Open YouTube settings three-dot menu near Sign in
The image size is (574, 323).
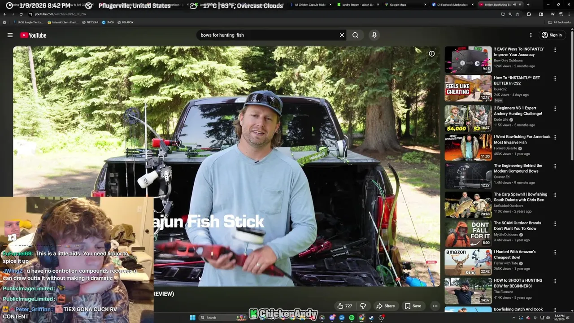(x=531, y=35)
